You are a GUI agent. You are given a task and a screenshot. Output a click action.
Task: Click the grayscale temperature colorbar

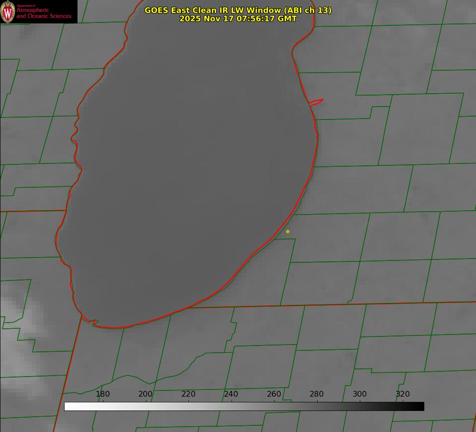pyautogui.click(x=244, y=406)
